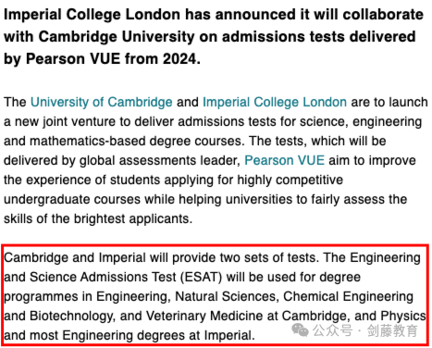Open the Imperial College London teal link
432x348 pixels.
tap(275, 102)
